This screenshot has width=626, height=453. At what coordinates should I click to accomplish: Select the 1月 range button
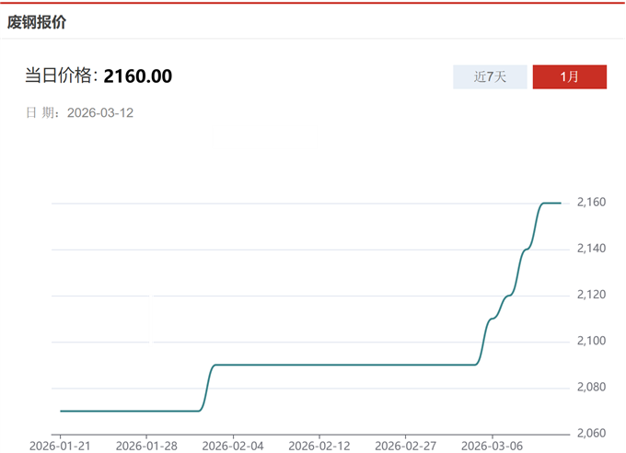pyautogui.click(x=569, y=77)
